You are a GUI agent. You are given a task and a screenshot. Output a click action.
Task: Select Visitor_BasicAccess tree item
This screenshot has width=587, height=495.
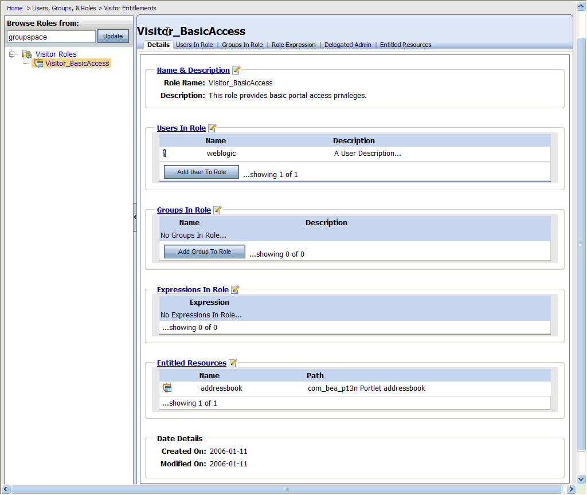tap(77, 64)
